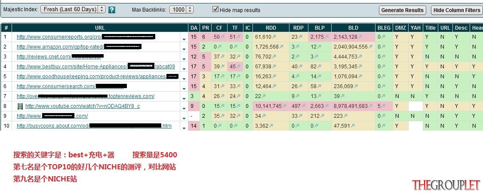Screen dimensions: 483x193
Task: Click arrow icon next to RDD 10,141,745
Action: [284, 106]
